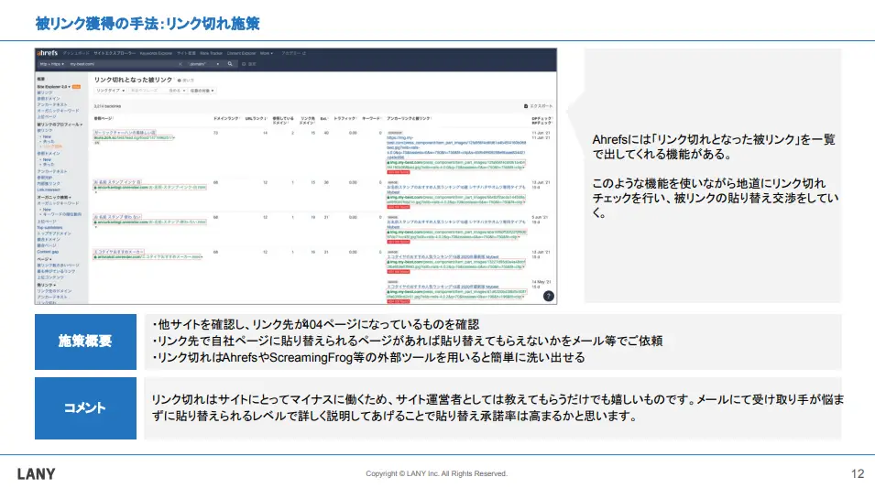The image size is (875, 488).
Task: Open リンク先のドメイン in sidebar
Action: coord(54,291)
